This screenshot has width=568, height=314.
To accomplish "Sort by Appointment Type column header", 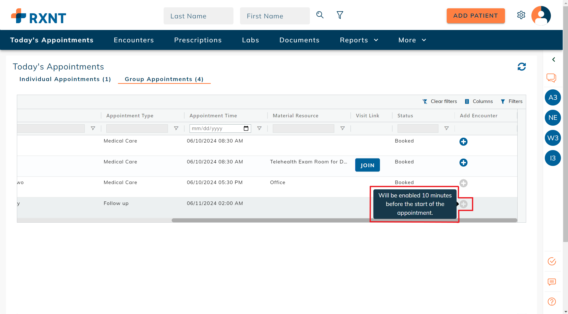I will 130,116.
